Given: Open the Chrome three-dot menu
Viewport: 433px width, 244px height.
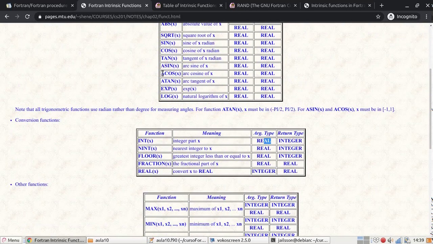Looking at the screenshot, I should [x=426, y=17].
